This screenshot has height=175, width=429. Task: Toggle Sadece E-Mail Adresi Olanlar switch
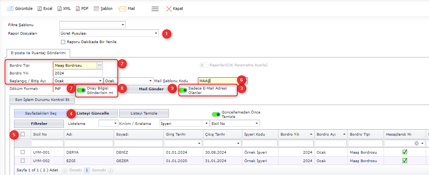point(183,90)
